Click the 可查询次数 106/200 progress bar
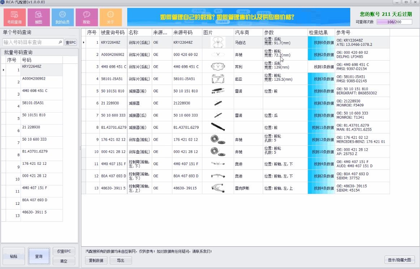Viewport: 420px width, 269px height. (394, 22)
